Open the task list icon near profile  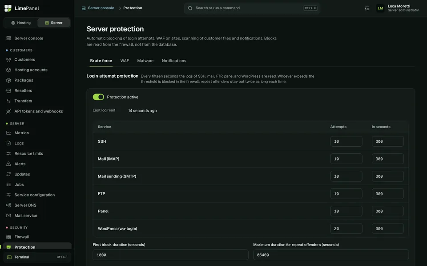(367, 8)
